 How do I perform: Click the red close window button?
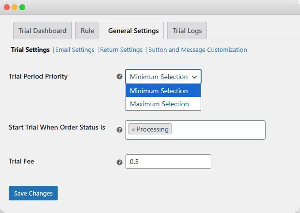tap(6, 7)
